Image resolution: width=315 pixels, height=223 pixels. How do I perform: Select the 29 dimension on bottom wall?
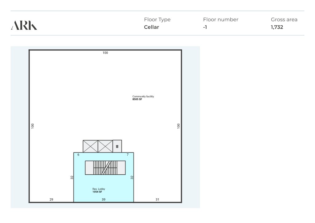pyautogui.click(x=51, y=200)
